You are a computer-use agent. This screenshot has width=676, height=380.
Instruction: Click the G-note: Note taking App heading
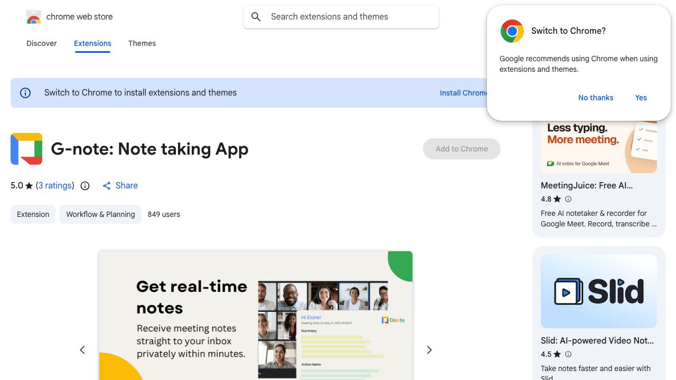click(x=149, y=149)
